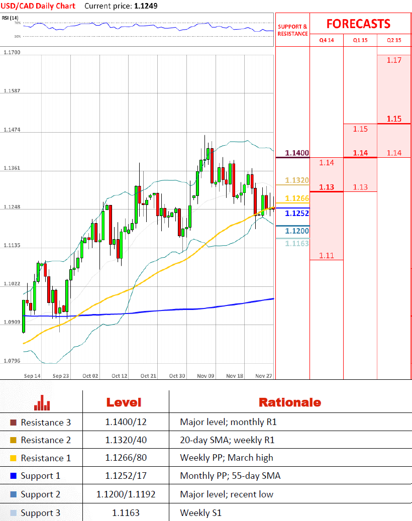This screenshot has width=412, height=521.
Task: Click 'Monthly PP; 55-day SMA' rationale
Action: (x=230, y=476)
